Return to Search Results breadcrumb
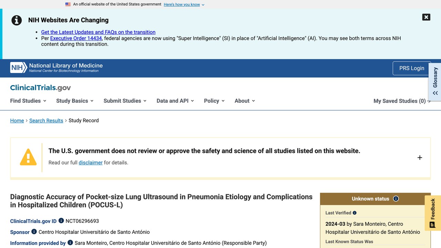 click(46, 121)
